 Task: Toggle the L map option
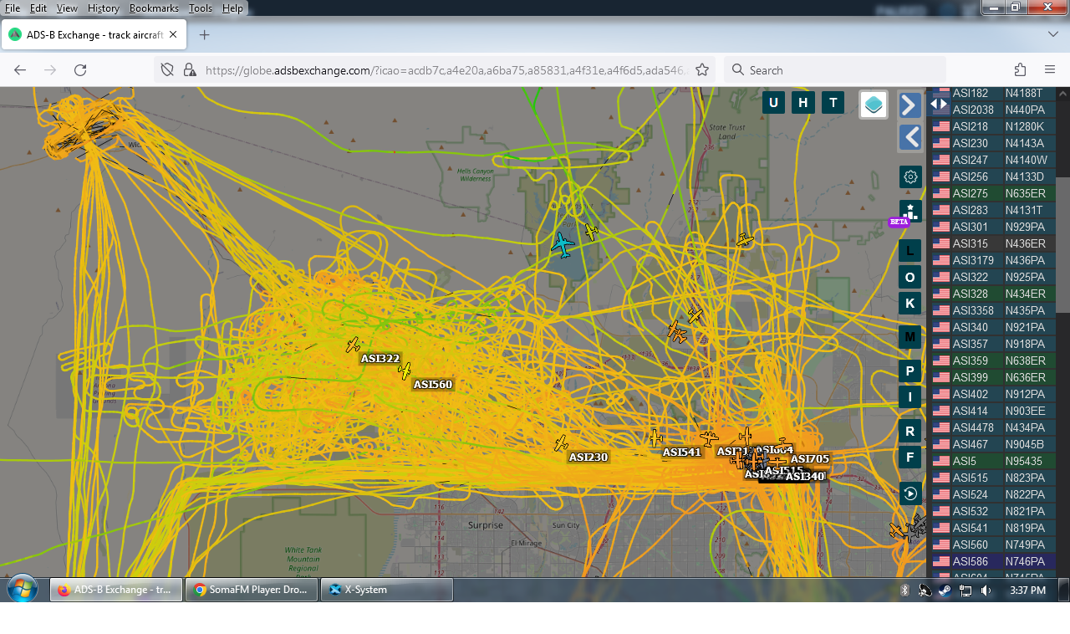click(910, 250)
